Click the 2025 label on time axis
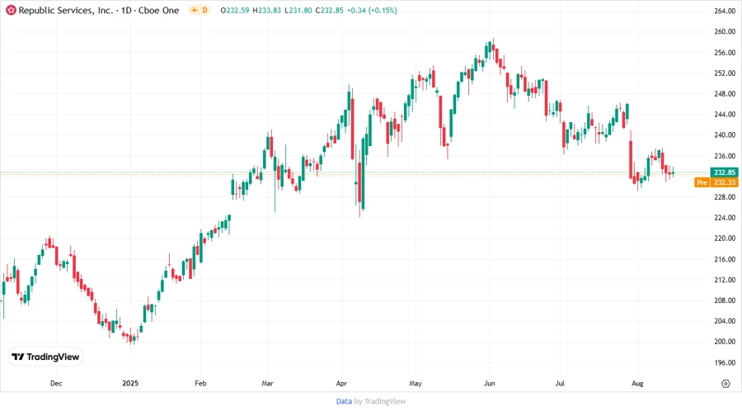The image size is (742, 411). click(x=129, y=384)
